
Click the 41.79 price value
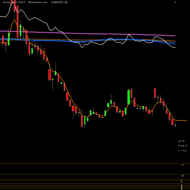click(x=181, y=141)
